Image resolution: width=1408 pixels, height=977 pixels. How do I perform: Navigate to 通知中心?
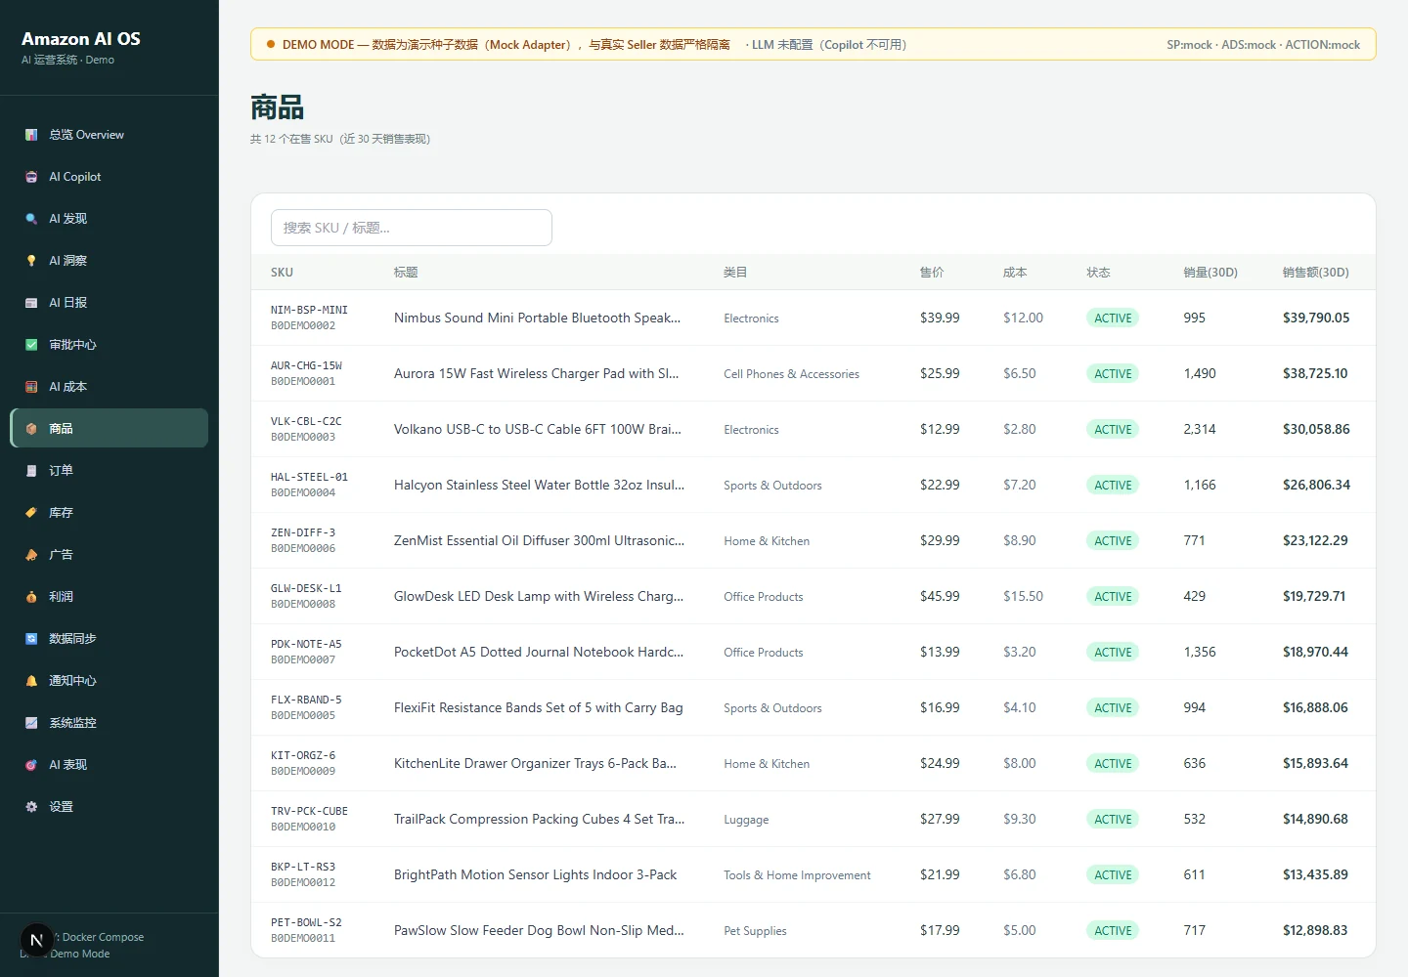point(110,681)
